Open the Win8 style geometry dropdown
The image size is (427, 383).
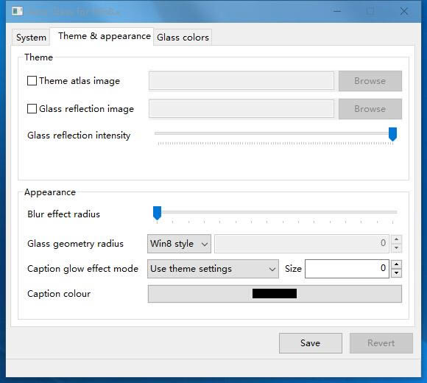click(x=179, y=244)
